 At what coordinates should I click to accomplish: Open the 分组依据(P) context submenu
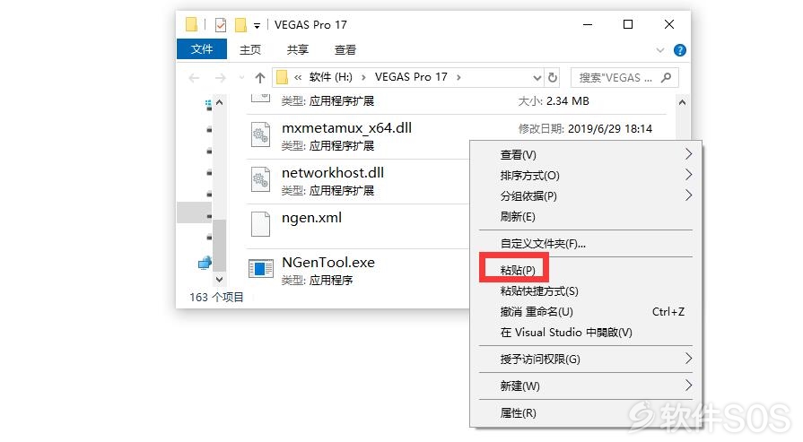click(x=586, y=196)
